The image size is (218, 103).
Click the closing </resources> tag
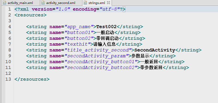(32, 79)
